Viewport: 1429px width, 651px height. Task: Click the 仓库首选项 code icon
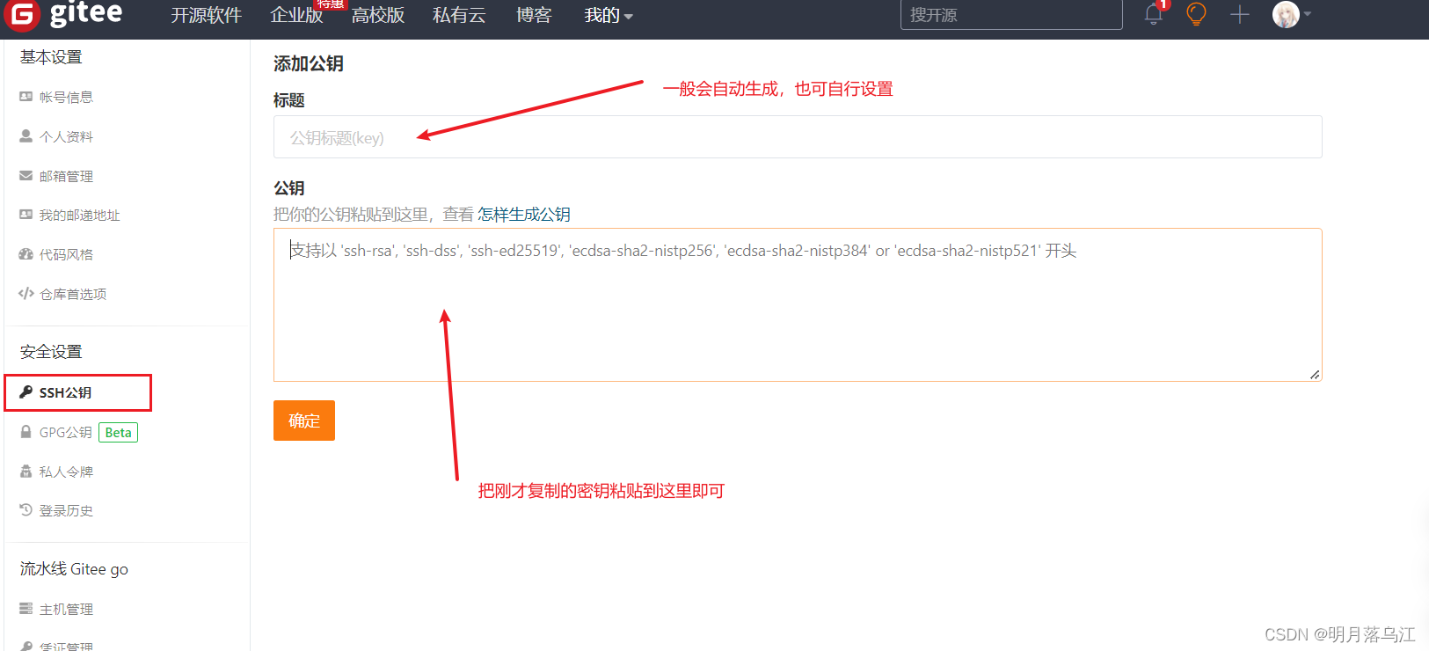[26, 294]
